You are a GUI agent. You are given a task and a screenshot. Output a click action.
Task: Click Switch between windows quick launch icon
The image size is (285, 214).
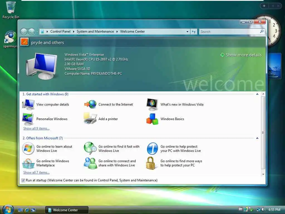pyautogui.click(x=33, y=210)
